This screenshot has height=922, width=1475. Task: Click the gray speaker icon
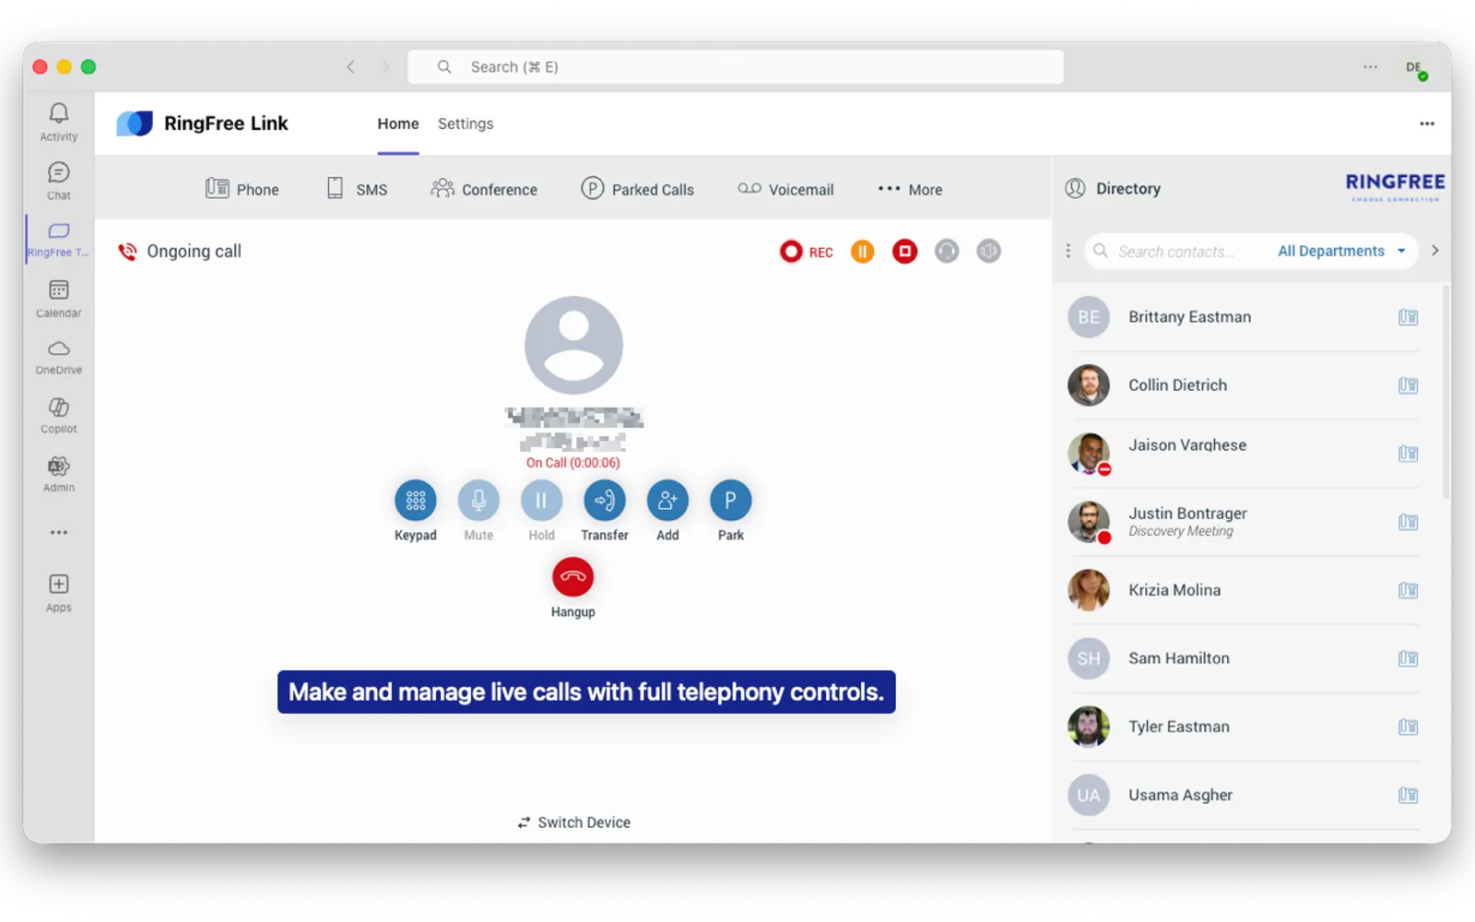pos(988,251)
